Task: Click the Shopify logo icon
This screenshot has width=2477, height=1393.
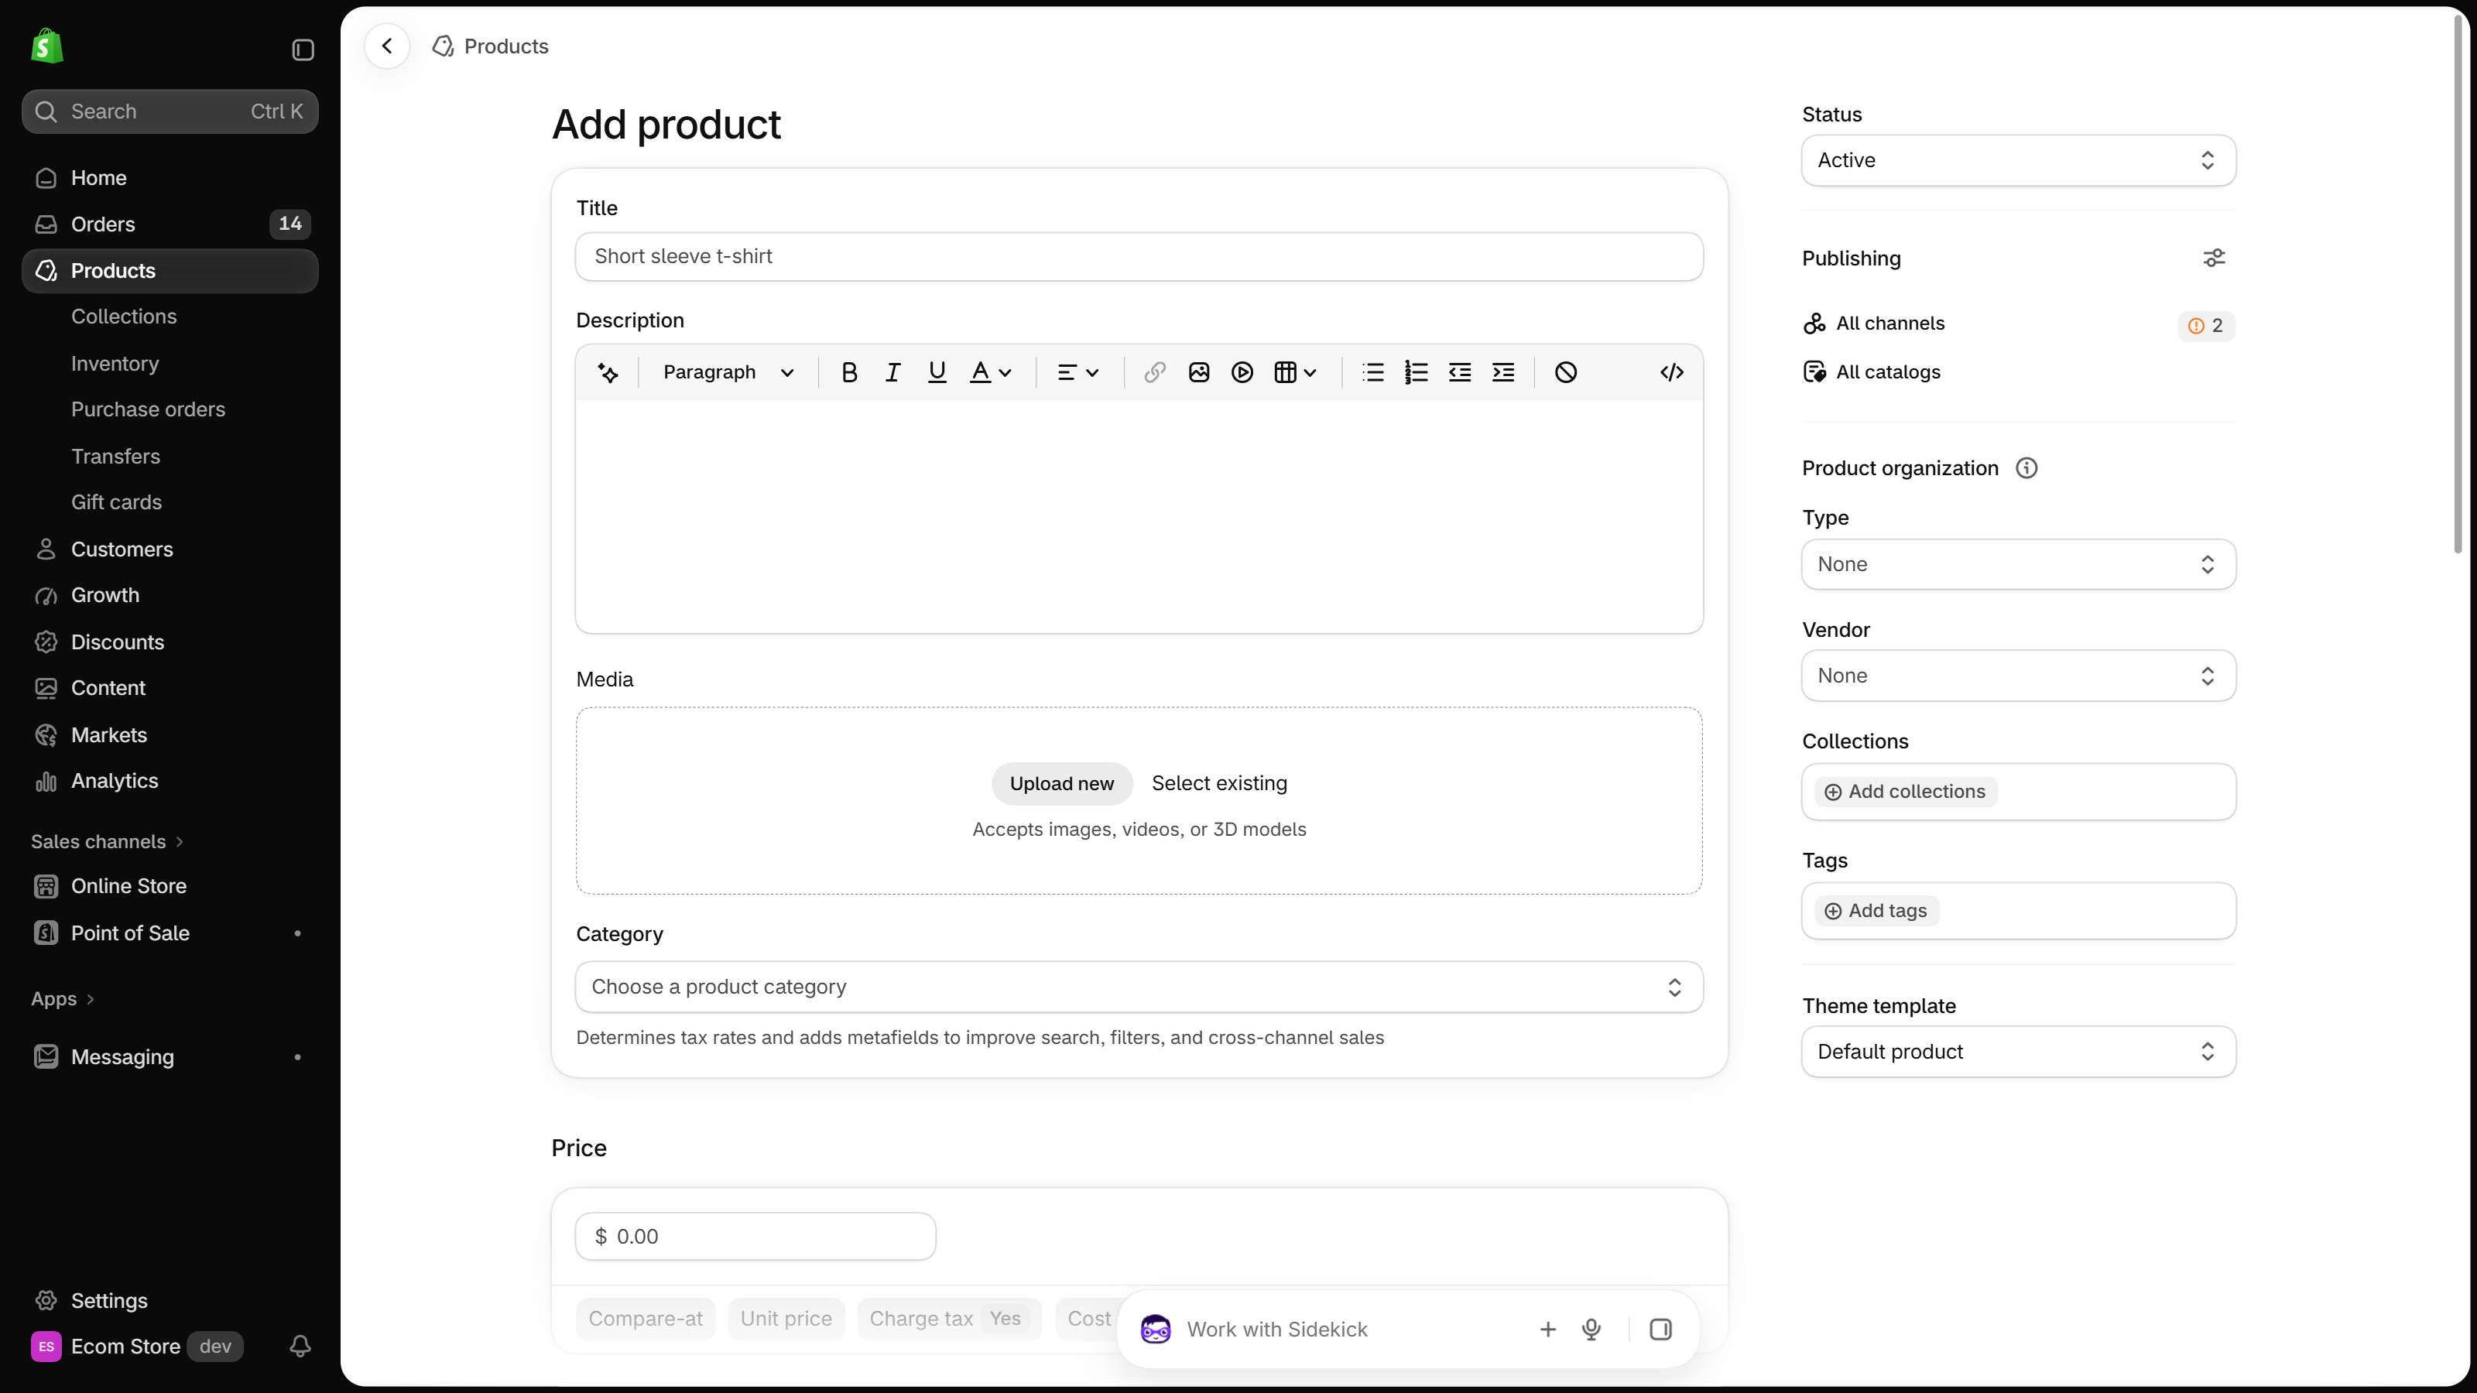Action: (47, 46)
